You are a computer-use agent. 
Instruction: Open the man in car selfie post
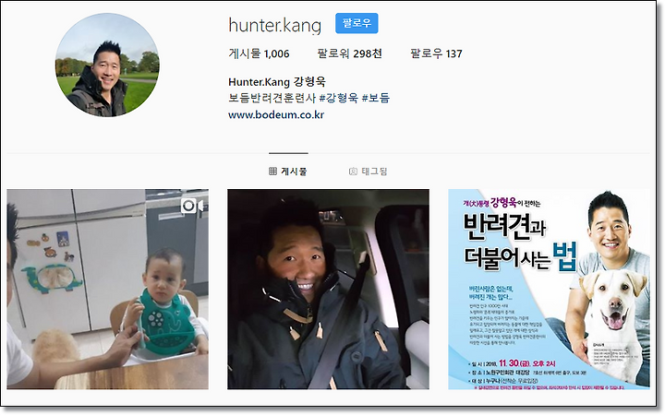328,290
